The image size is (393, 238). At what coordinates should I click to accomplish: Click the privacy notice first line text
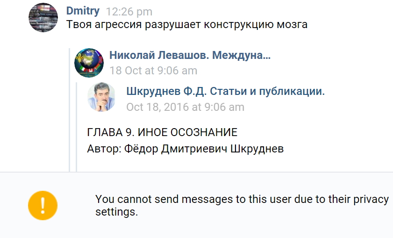click(x=242, y=199)
